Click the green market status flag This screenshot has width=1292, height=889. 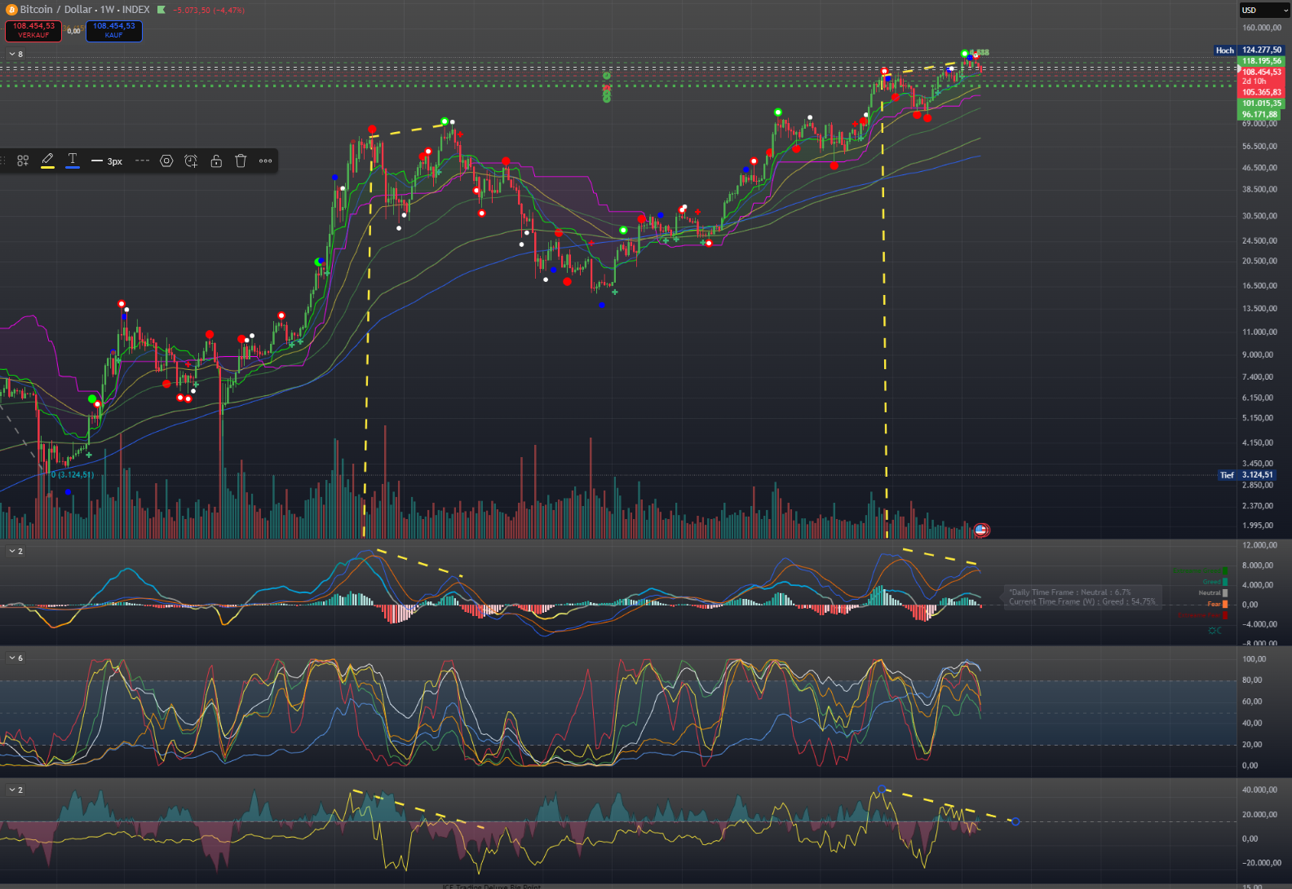click(161, 10)
